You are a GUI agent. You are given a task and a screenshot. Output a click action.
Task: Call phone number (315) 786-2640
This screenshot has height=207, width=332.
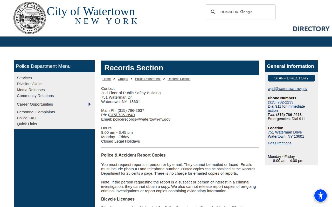tap(121, 115)
